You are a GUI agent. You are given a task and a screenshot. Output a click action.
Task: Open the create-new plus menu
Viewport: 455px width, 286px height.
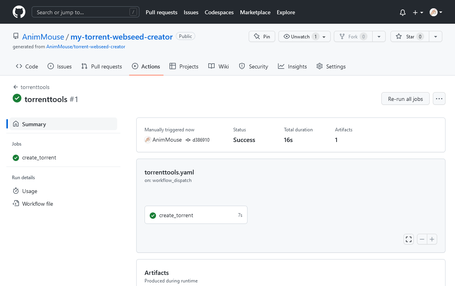pos(418,12)
